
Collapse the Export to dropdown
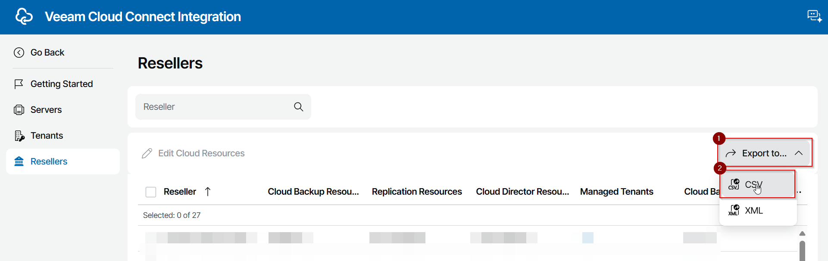(765, 153)
